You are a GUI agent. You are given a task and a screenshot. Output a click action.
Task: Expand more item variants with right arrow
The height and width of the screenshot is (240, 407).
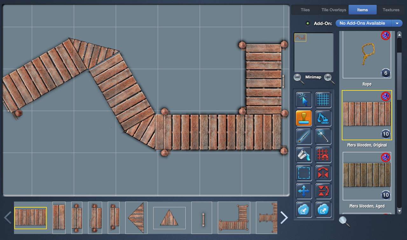coord(284,217)
